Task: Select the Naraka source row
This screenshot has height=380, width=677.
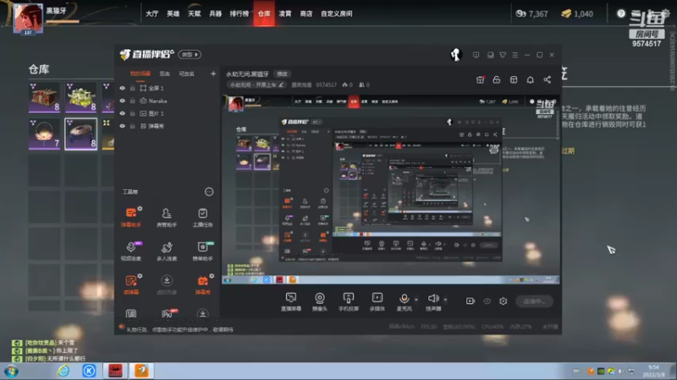Action: pos(168,100)
